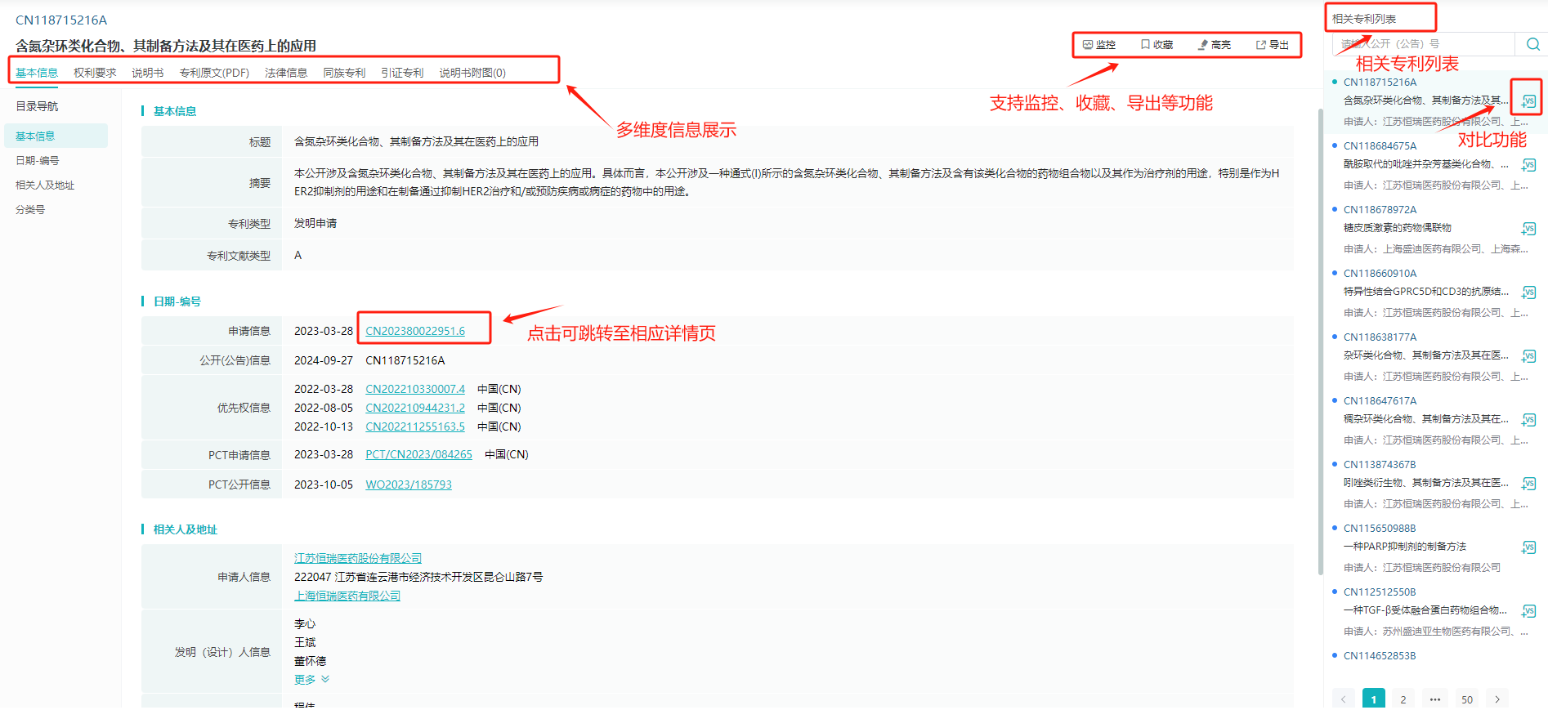Click the compare (VS) icon for CN118647617A
This screenshot has height=710, width=1548.
tap(1528, 420)
